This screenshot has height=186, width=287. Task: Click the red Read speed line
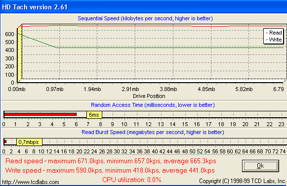pyautogui.click(x=153, y=26)
